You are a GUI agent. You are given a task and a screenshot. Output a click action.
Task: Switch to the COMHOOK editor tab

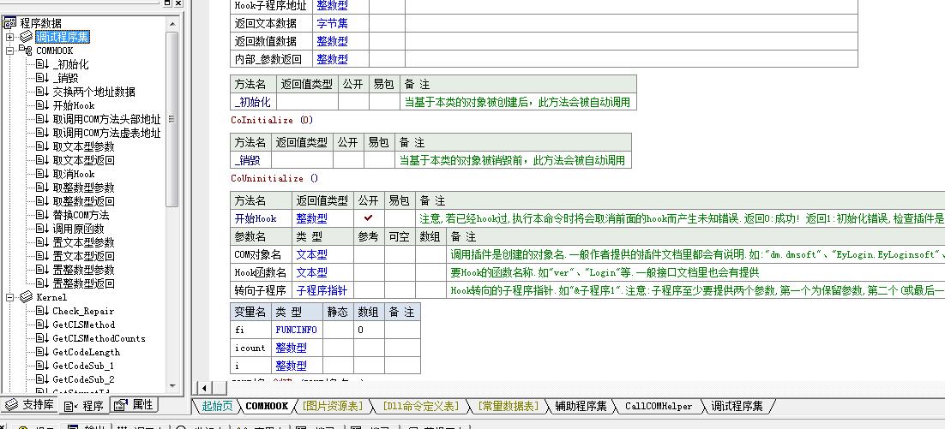click(267, 406)
